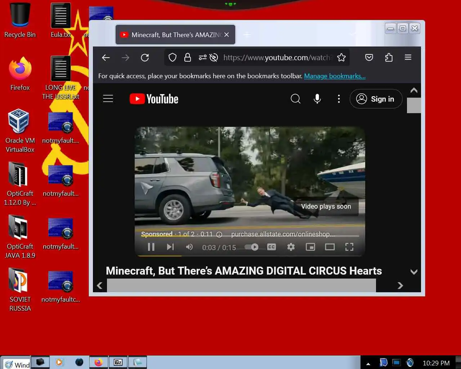This screenshot has width=461, height=369.
Task: Open the purchase.allstate.com advertiser link
Action: [x=283, y=234]
